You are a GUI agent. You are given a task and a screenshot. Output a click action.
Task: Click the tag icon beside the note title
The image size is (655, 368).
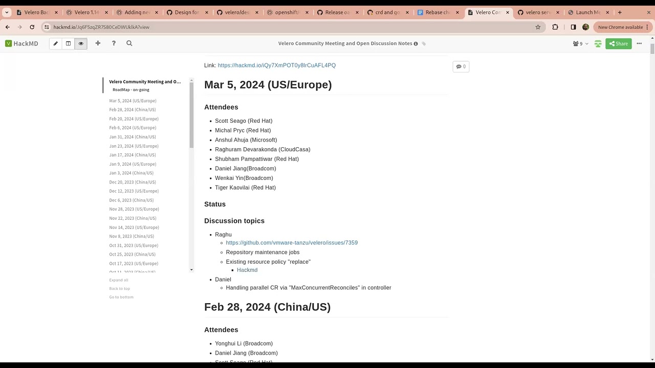tap(424, 43)
